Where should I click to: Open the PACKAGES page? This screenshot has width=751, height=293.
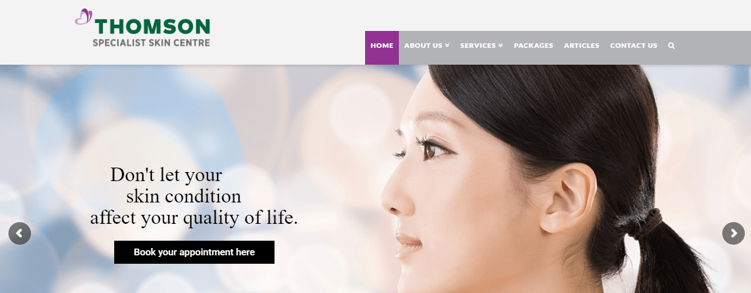point(533,46)
